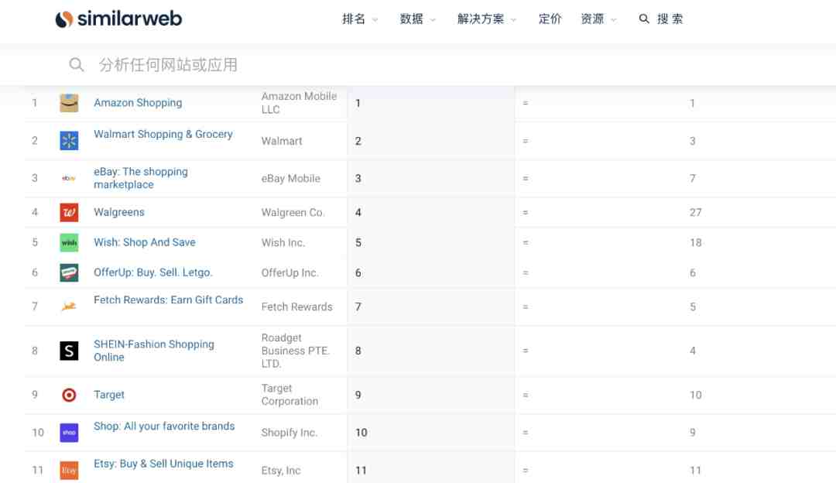This screenshot has height=483, width=836.
Task: Click the 搜索 label in navigation
Action: 670,19
